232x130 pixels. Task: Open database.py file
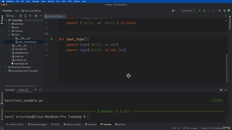coord(20,53)
